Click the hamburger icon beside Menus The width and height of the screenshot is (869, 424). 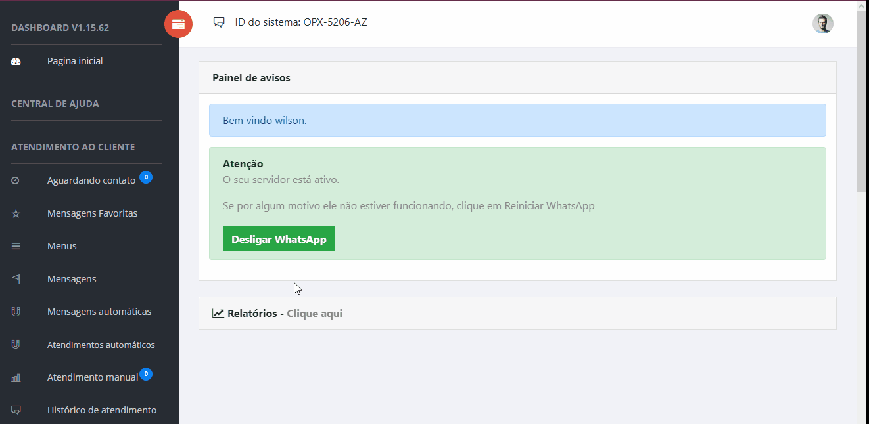pyautogui.click(x=16, y=246)
